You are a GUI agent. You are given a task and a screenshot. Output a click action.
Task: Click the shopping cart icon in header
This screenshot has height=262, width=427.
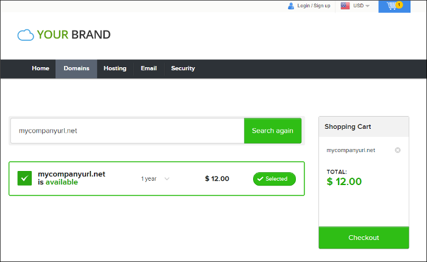pos(393,5)
